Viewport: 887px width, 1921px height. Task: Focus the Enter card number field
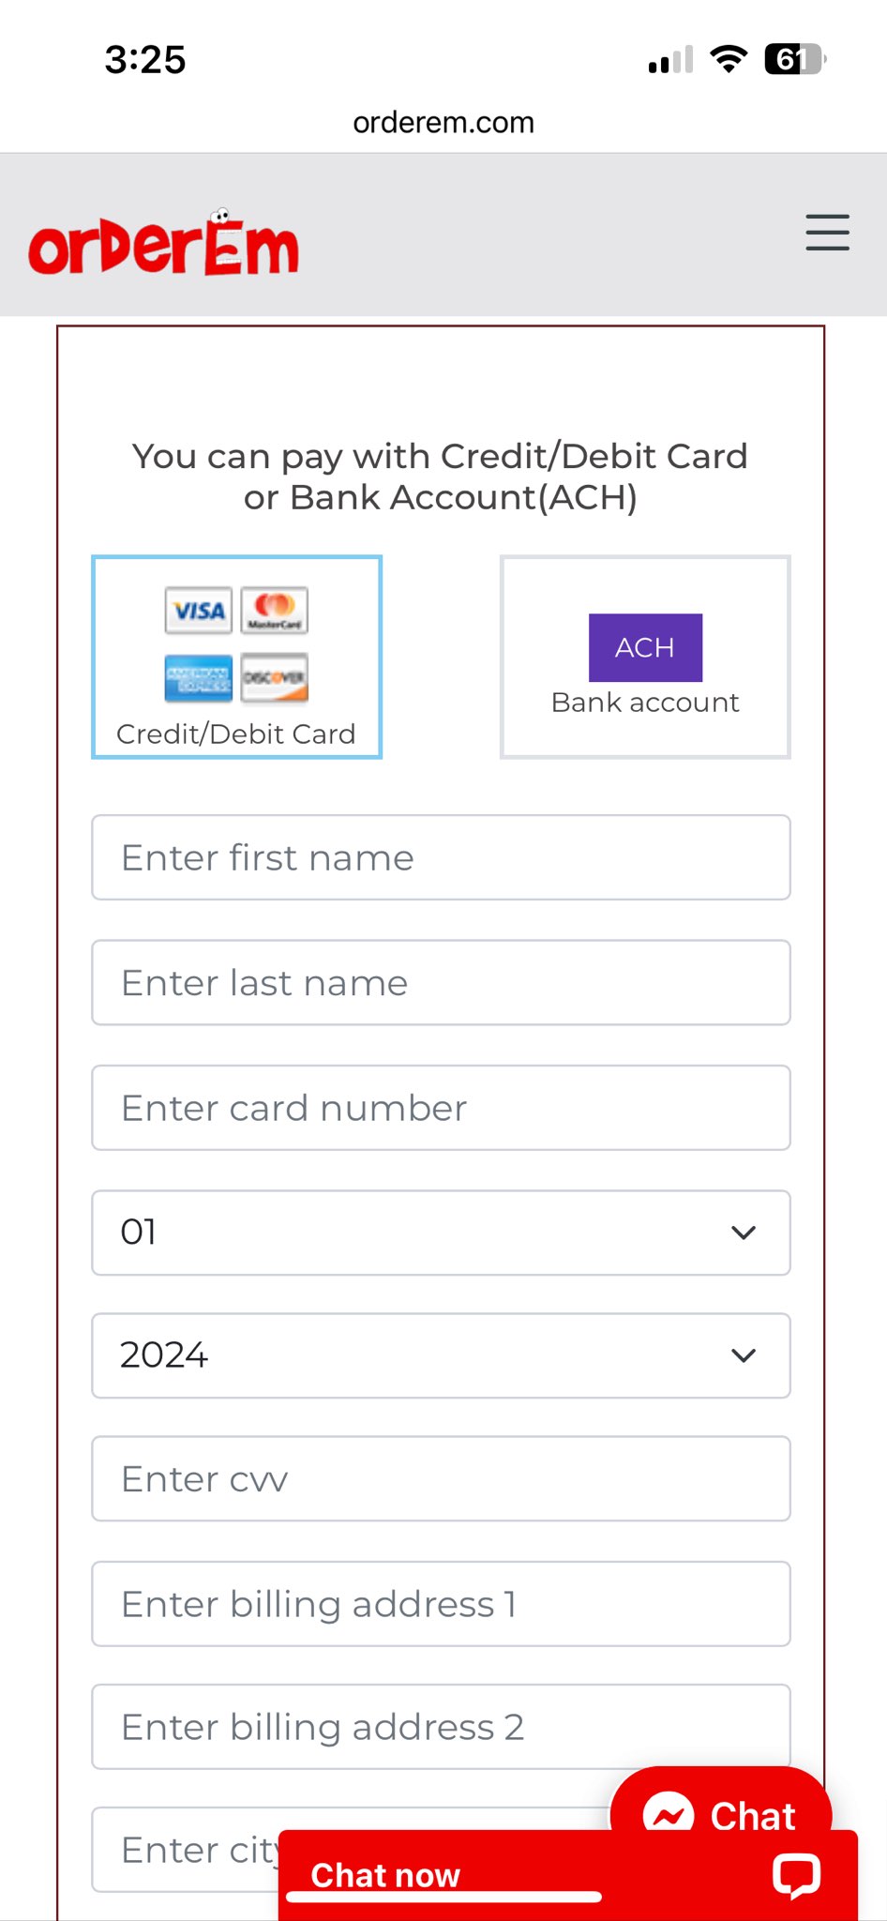pos(441,1108)
